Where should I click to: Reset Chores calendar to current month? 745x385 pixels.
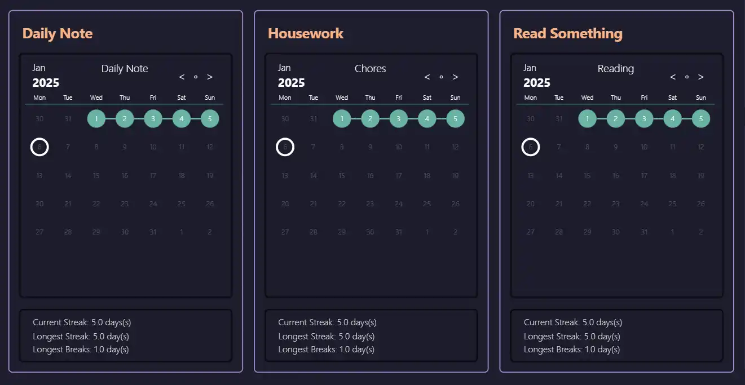click(441, 77)
